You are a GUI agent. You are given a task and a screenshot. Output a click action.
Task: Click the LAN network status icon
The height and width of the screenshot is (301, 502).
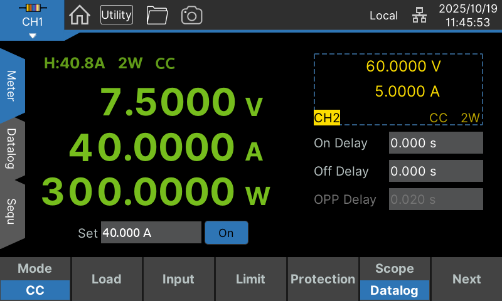tap(419, 16)
